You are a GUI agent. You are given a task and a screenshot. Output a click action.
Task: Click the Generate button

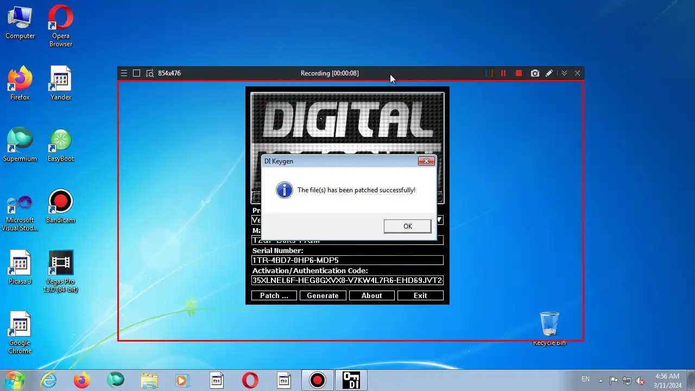pos(323,295)
